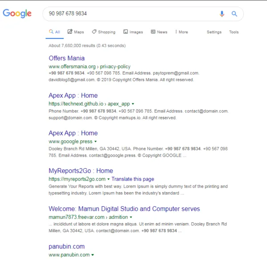
Task: Click the www.gooogle.press URL text
Action: 70,141
